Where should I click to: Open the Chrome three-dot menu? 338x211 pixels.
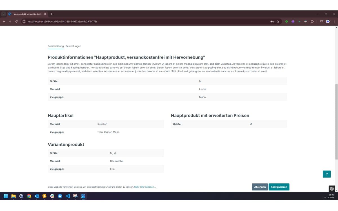[334, 21]
